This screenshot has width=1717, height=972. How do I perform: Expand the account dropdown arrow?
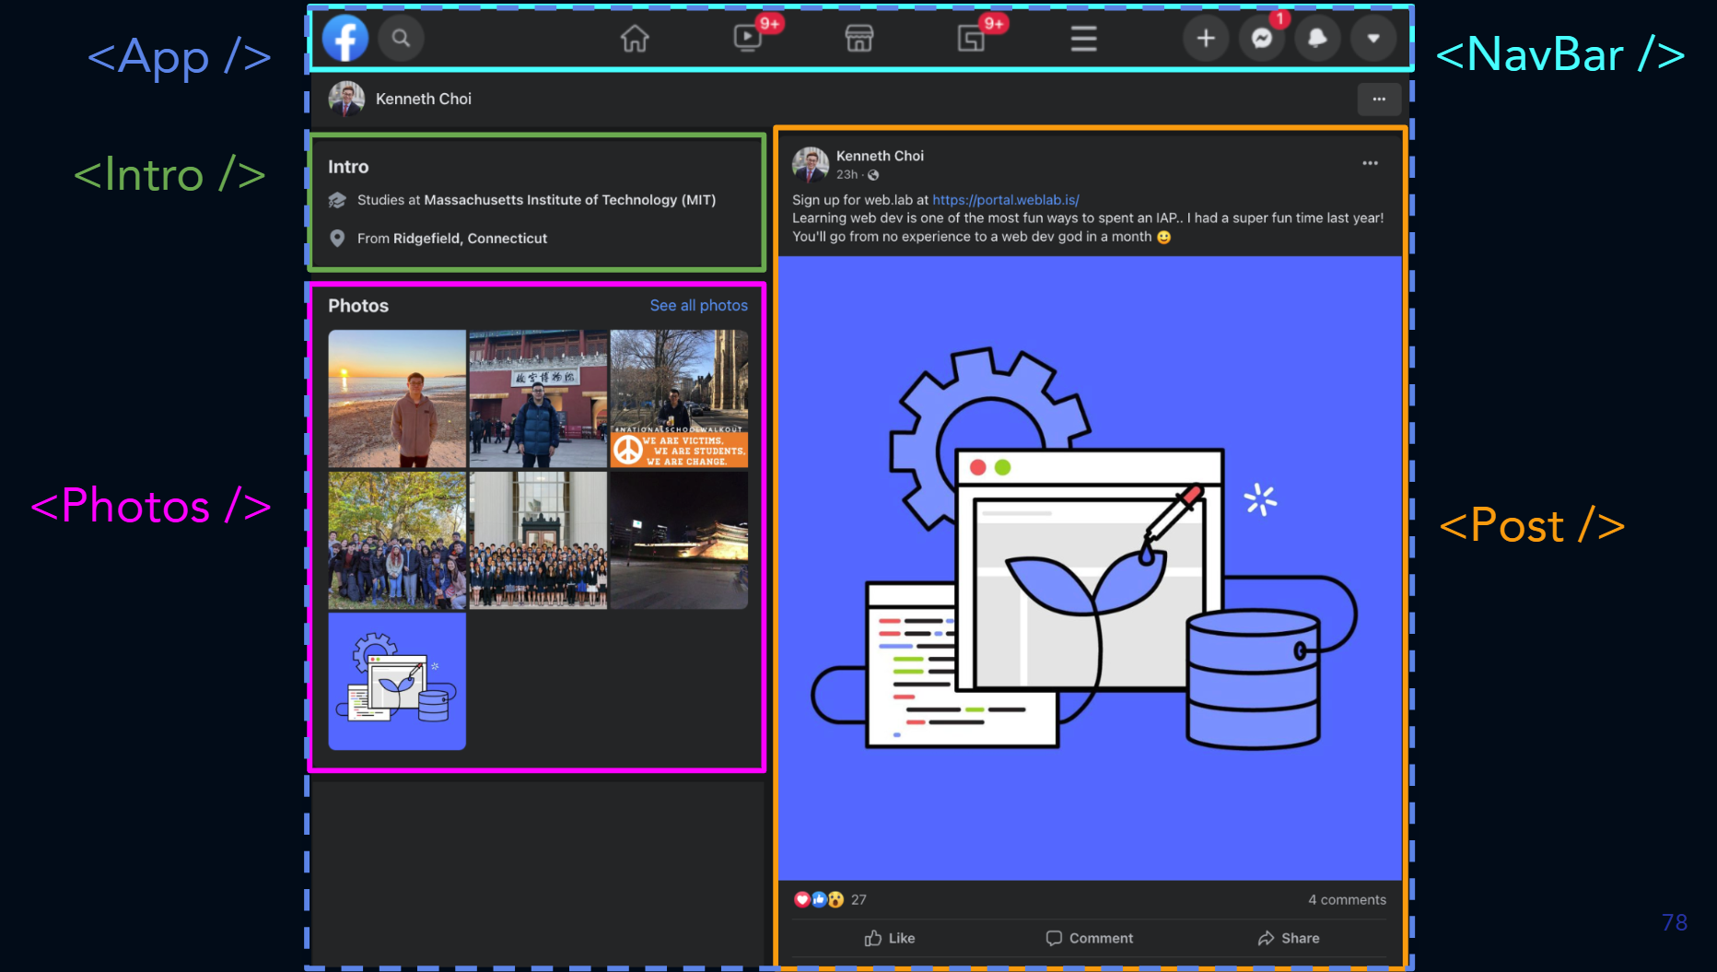point(1372,39)
